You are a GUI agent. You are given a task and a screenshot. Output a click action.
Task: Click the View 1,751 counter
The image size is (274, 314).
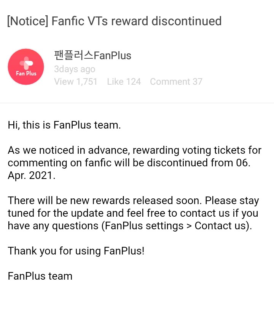[76, 82]
